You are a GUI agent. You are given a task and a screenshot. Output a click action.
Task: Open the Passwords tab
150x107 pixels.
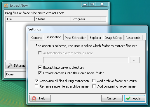(133, 38)
